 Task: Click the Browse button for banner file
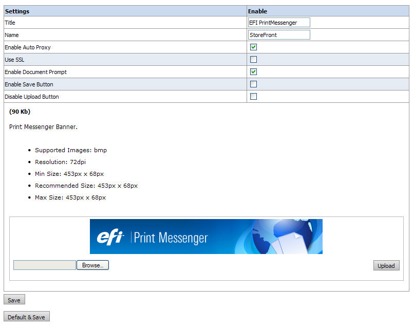coord(92,265)
